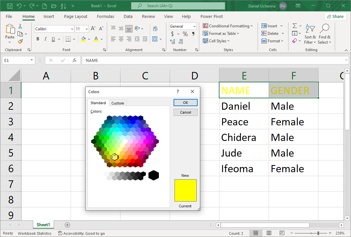Toggle Bold formatting
The width and height of the screenshot is (351, 237).
click(x=38, y=39)
